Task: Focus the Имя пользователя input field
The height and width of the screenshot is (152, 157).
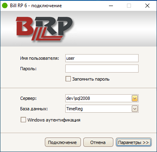Action: [102, 58]
